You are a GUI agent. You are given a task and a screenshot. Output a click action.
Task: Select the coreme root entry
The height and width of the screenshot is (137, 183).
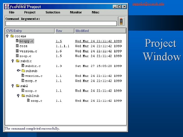[20, 36]
